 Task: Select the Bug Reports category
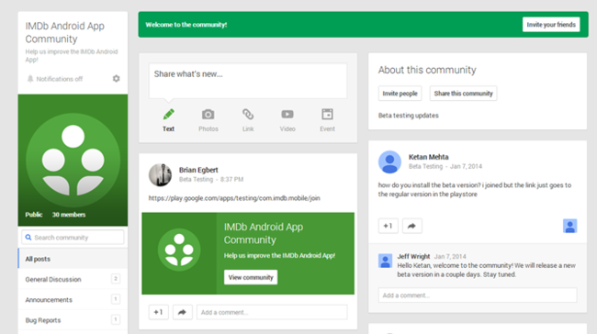[73, 320]
